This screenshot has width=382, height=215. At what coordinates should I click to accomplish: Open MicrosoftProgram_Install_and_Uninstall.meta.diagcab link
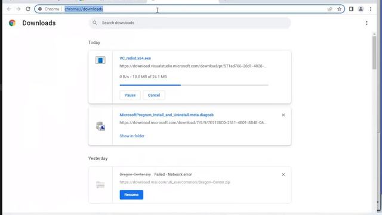coord(167,115)
